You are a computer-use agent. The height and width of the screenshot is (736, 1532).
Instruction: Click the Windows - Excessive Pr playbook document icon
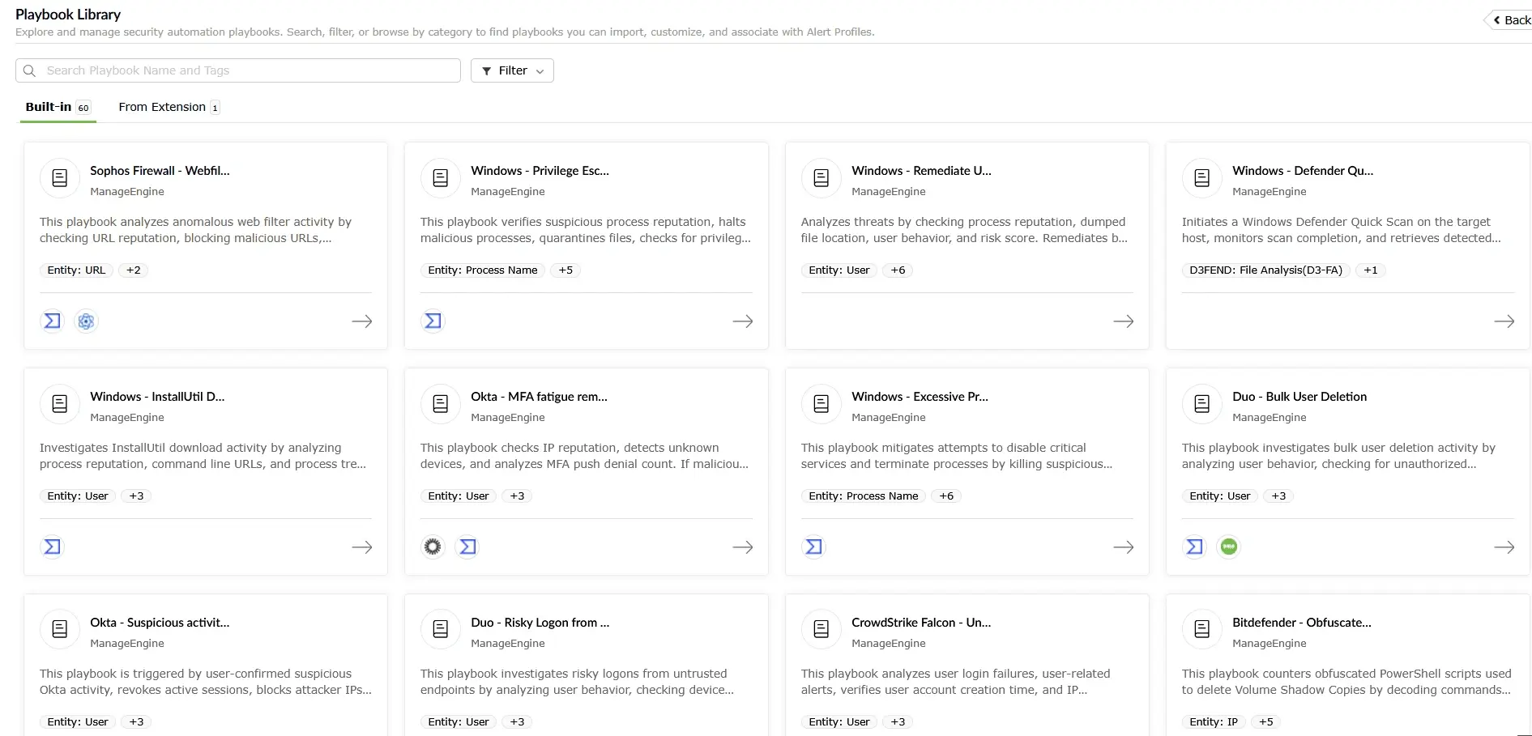pyautogui.click(x=821, y=404)
